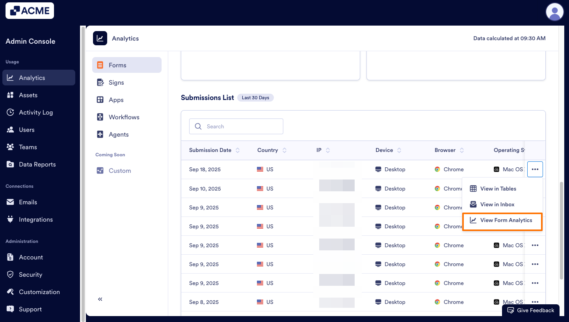This screenshot has height=322, width=569.
Task: Click the ACME logo
Action: pos(30,11)
